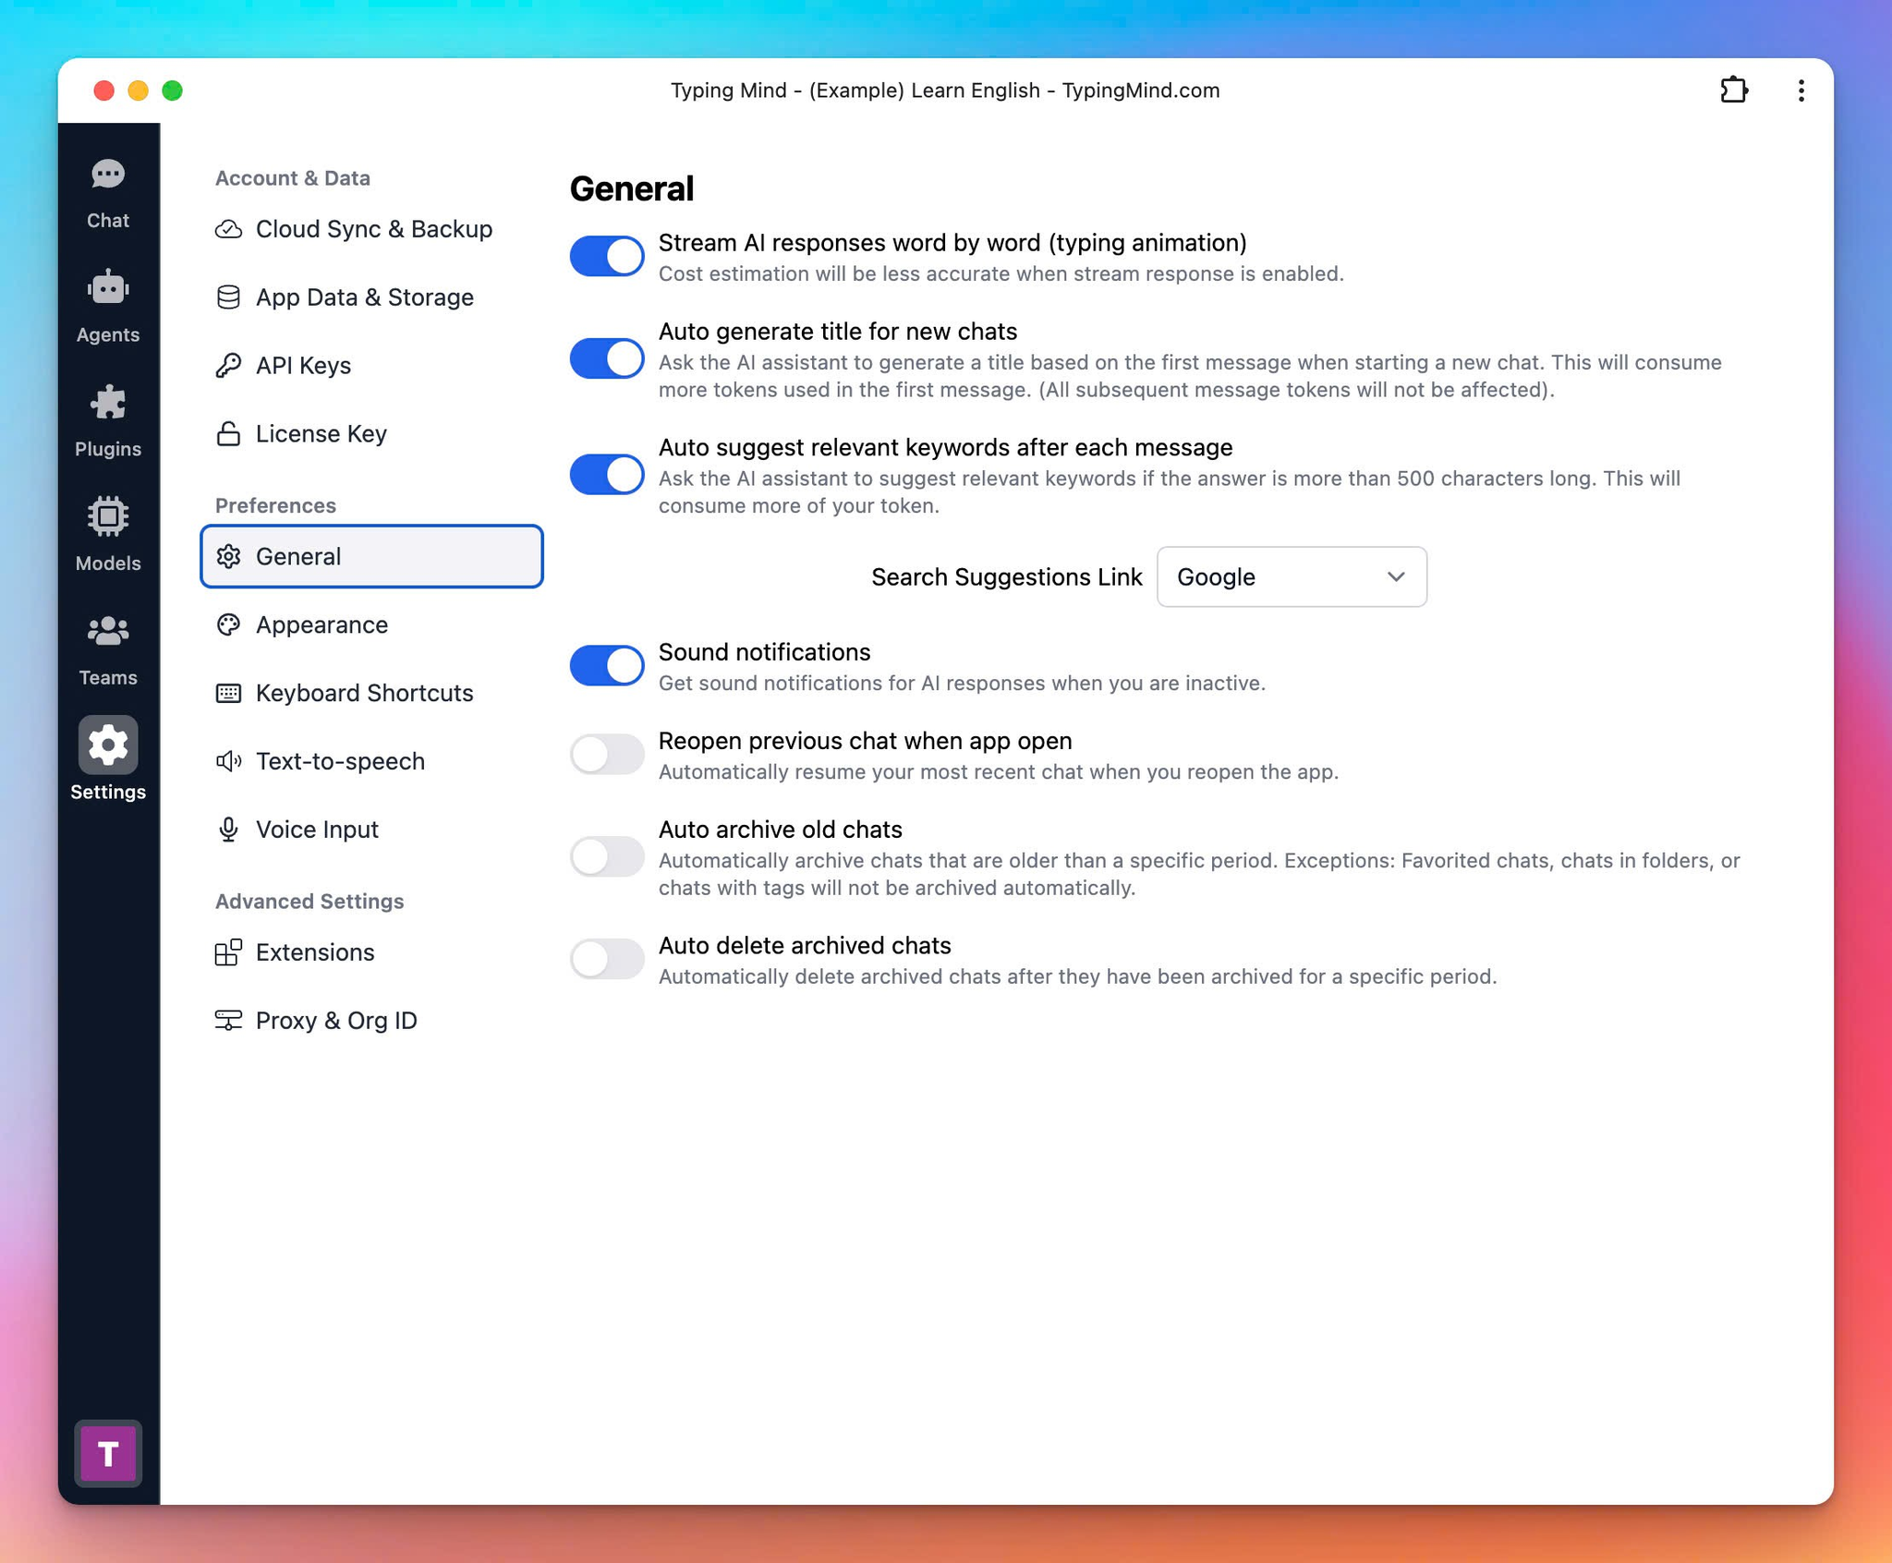Click the key icon beside API Keys
Screen dimensions: 1892x1563
click(228, 366)
